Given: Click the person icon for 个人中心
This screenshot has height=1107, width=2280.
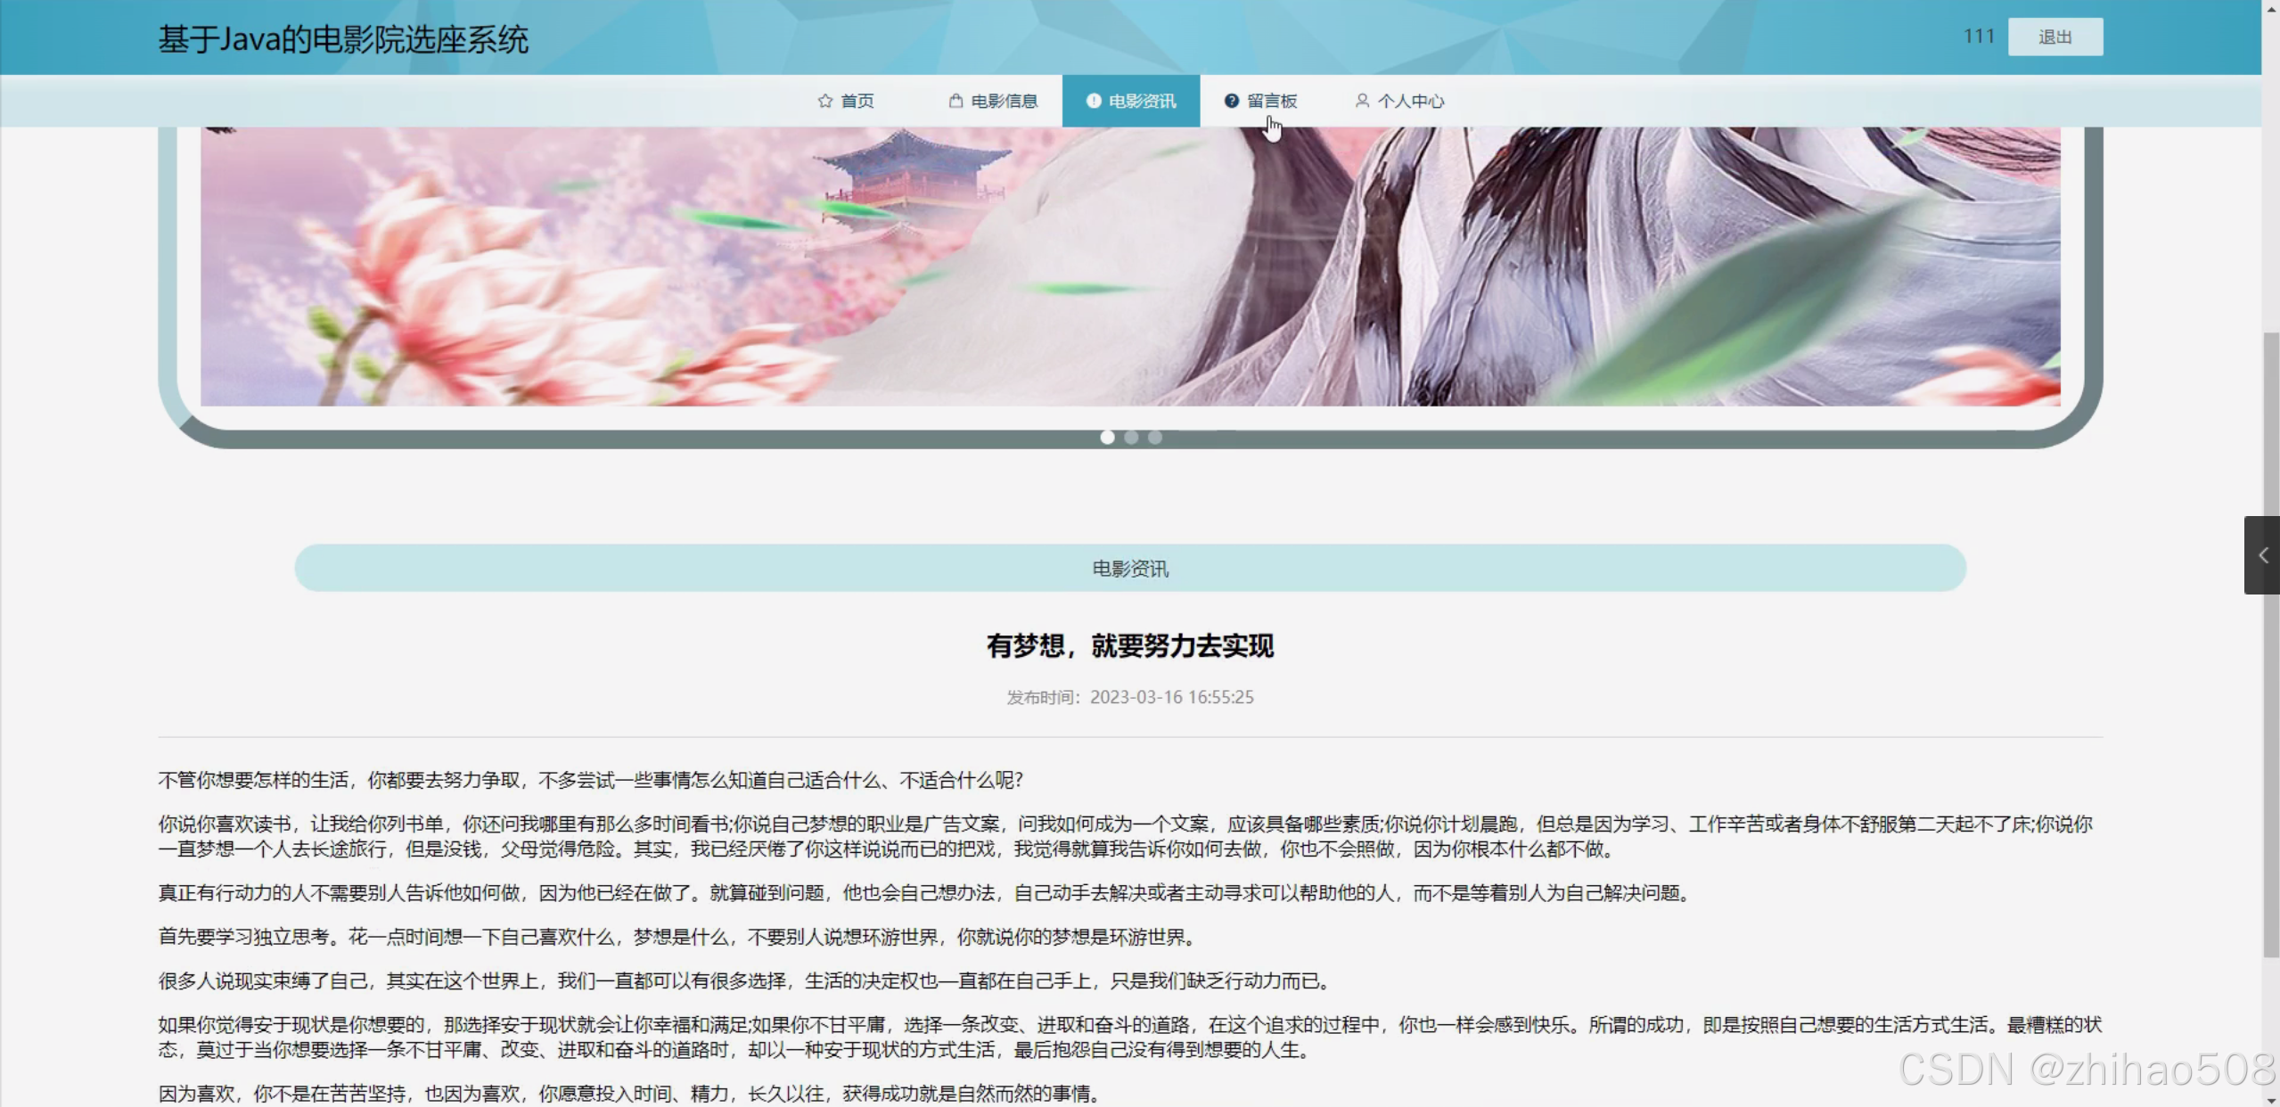Looking at the screenshot, I should pos(1362,101).
